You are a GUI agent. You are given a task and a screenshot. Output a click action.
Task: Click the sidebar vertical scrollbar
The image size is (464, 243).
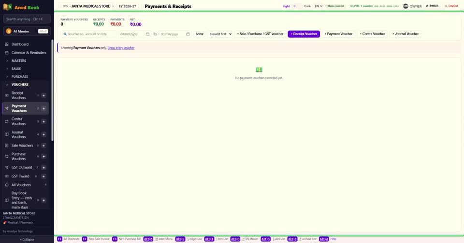coord(52,90)
